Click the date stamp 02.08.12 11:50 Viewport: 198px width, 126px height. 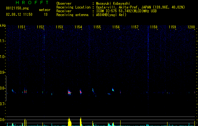pyautogui.click(x=19, y=14)
